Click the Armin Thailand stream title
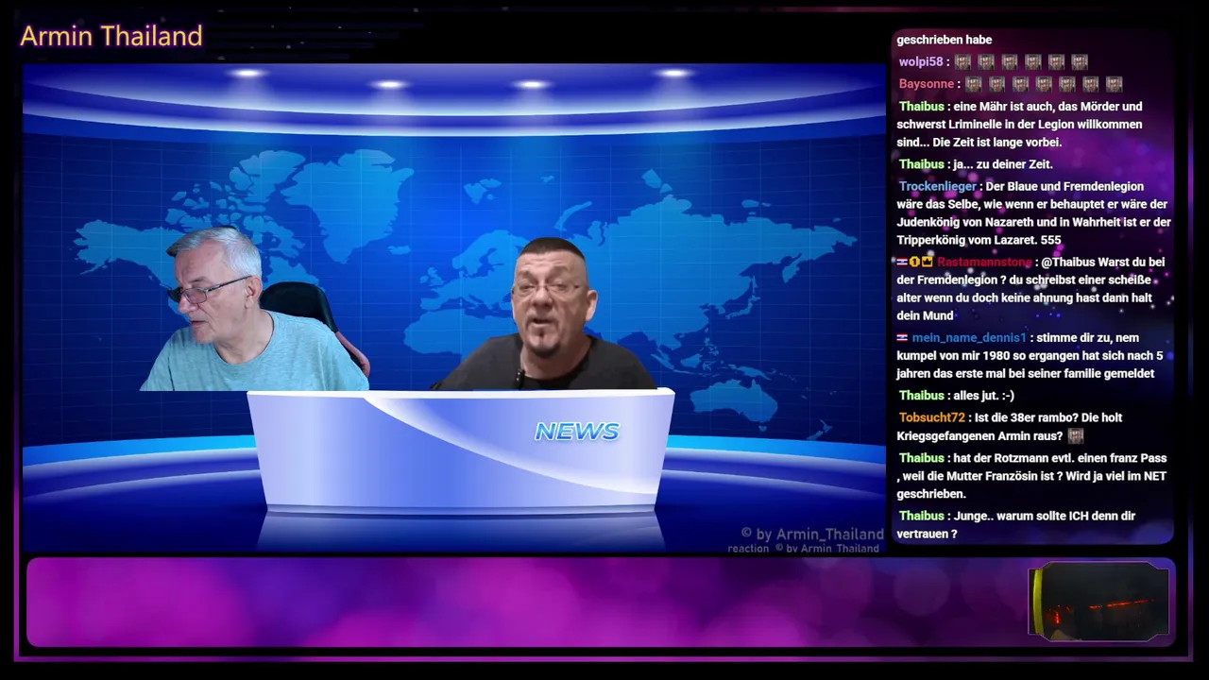 [x=111, y=36]
